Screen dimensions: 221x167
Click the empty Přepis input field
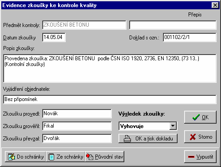(173, 25)
